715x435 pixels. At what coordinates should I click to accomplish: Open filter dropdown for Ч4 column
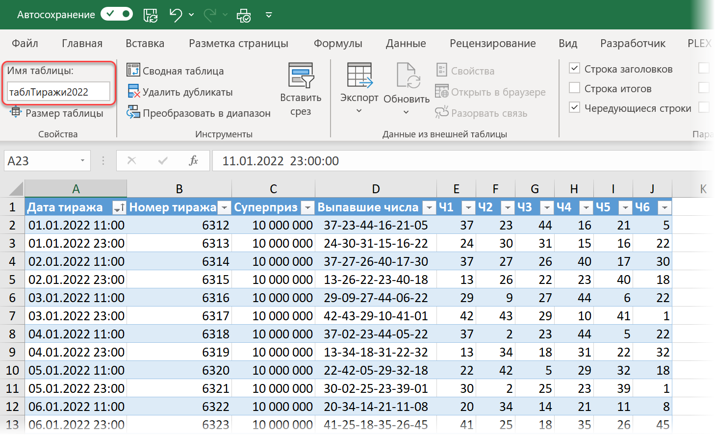coord(586,208)
